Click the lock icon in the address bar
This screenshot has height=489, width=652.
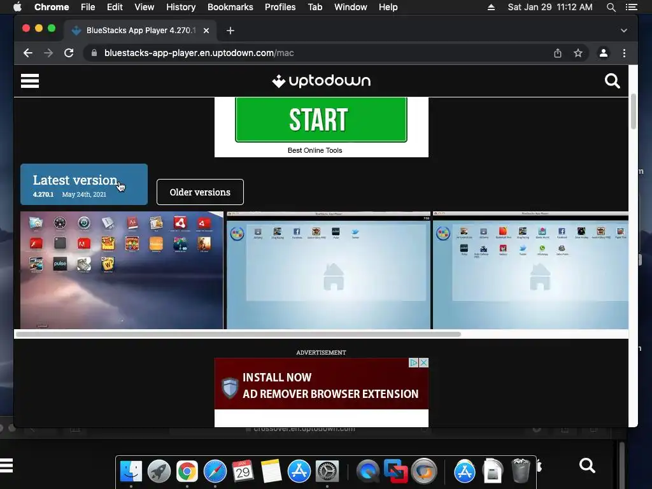(x=94, y=53)
